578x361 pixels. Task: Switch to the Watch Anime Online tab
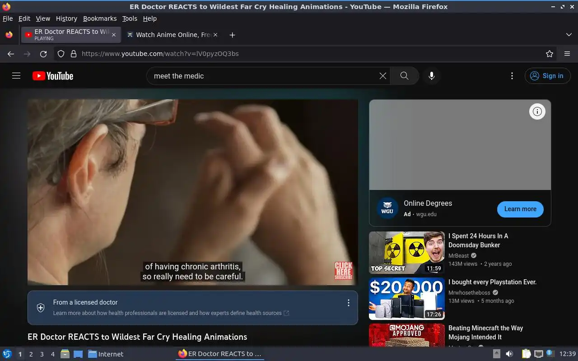(x=172, y=35)
